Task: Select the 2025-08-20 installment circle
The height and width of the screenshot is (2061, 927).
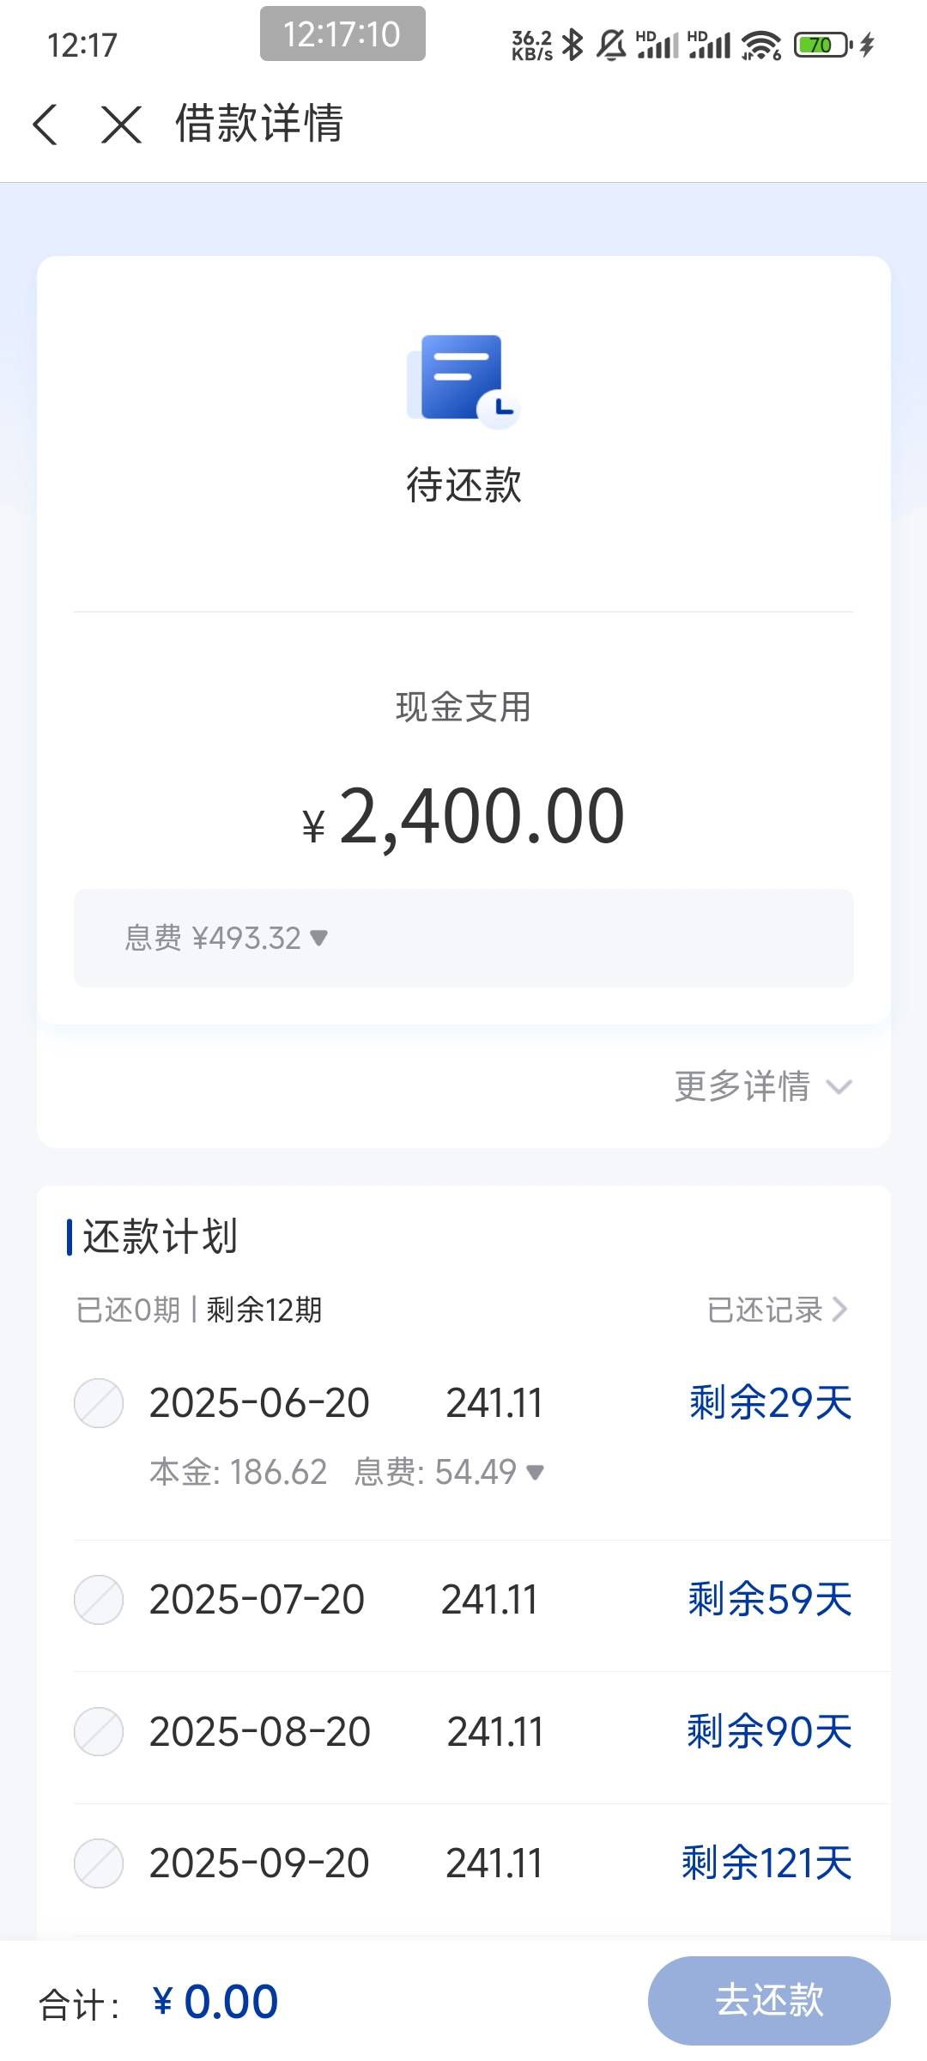Action: coord(99,1731)
